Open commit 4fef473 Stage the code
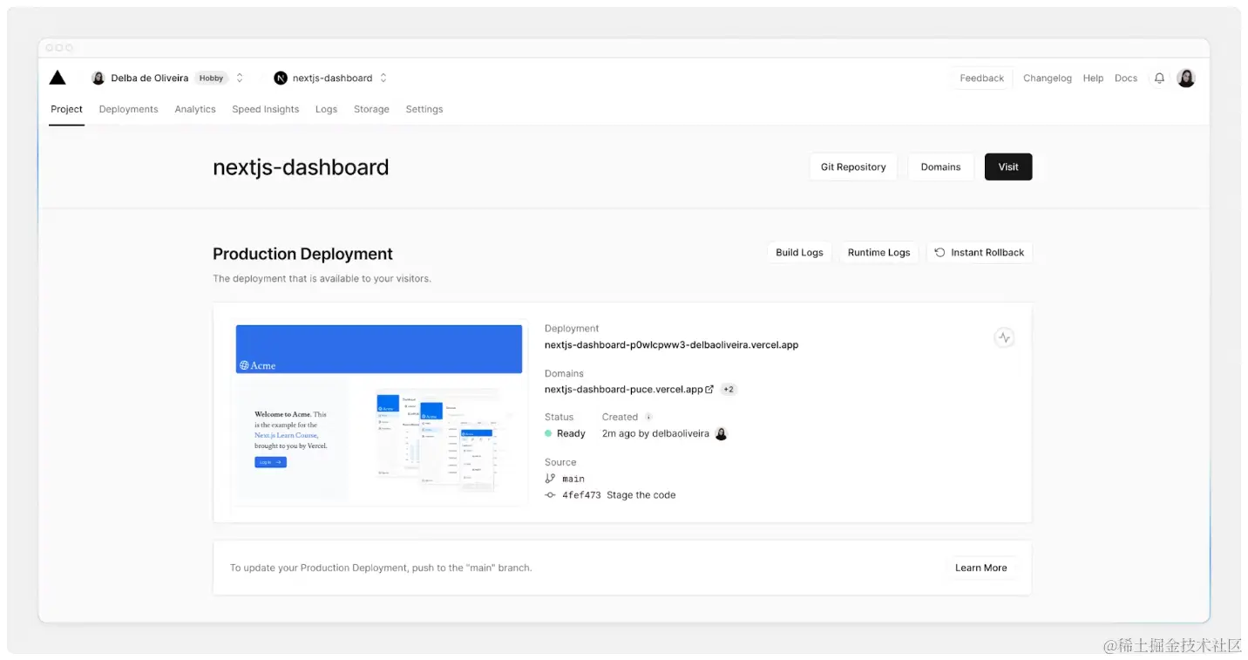 coord(619,495)
